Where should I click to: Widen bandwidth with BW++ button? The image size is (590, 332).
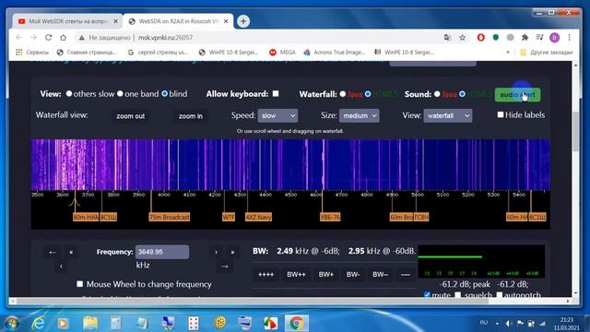[x=296, y=275]
